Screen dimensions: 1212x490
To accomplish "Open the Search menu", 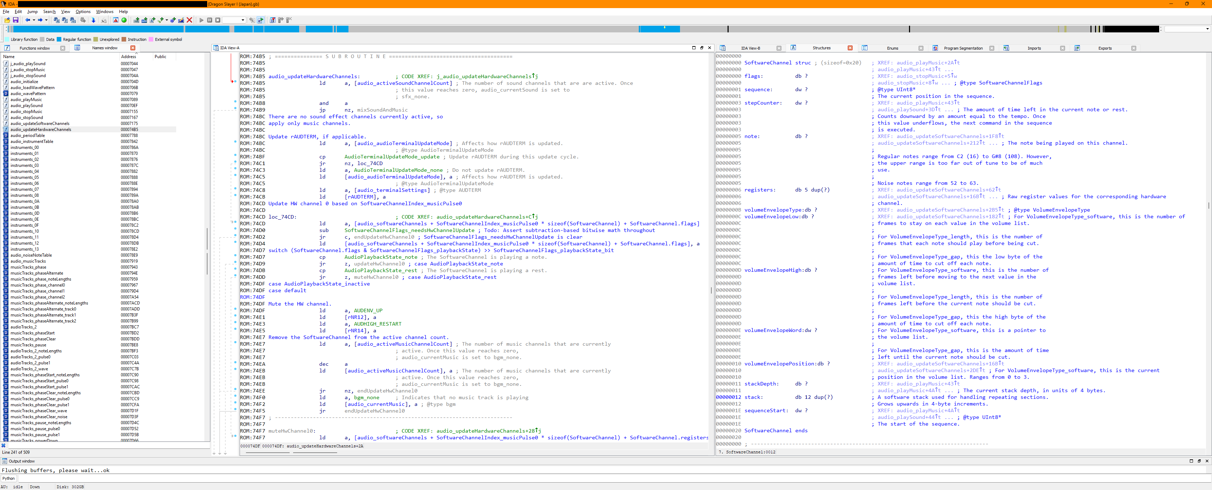I will point(49,11).
